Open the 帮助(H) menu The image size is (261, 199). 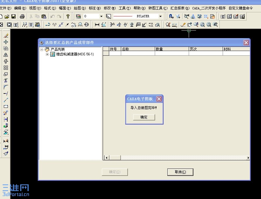(x=140, y=8)
